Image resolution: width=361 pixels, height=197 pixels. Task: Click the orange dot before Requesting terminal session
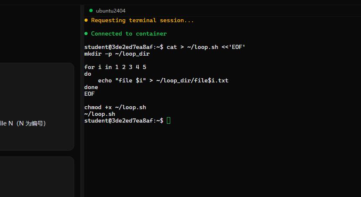(x=86, y=20)
